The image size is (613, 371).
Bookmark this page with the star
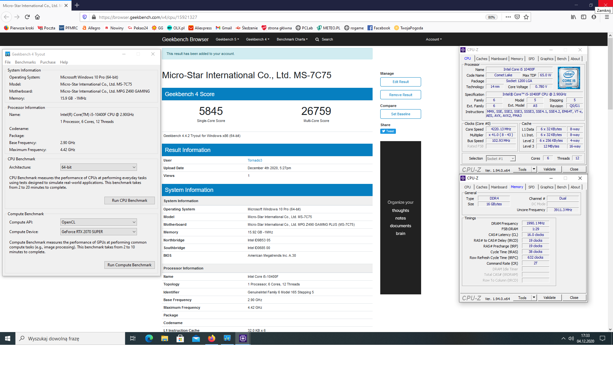pyautogui.click(x=526, y=17)
